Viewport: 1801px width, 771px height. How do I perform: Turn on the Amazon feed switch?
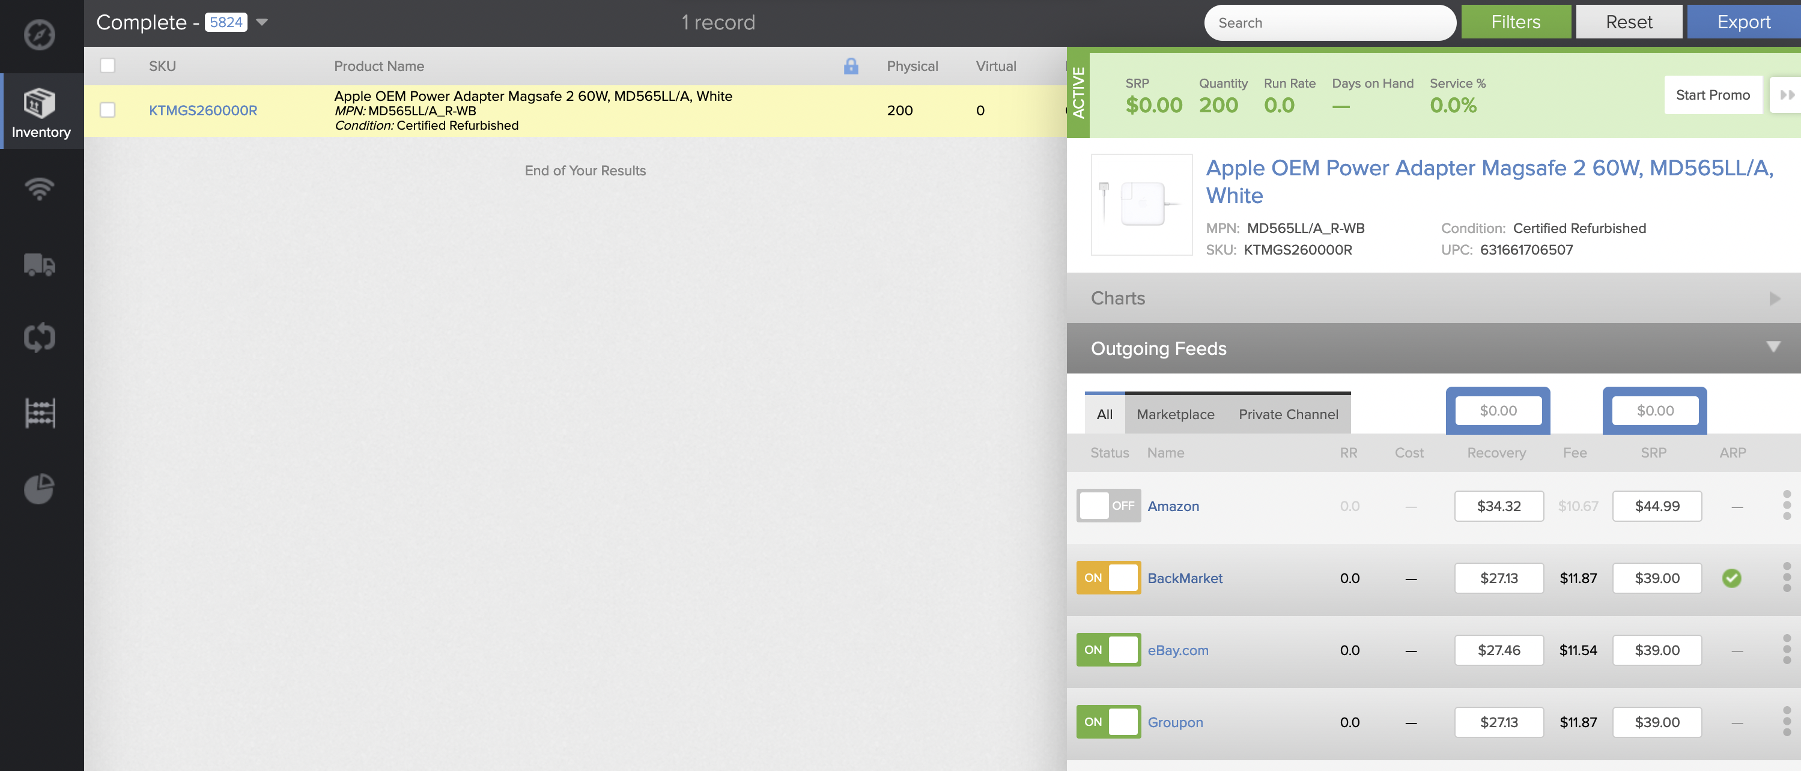click(x=1108, y=506)
